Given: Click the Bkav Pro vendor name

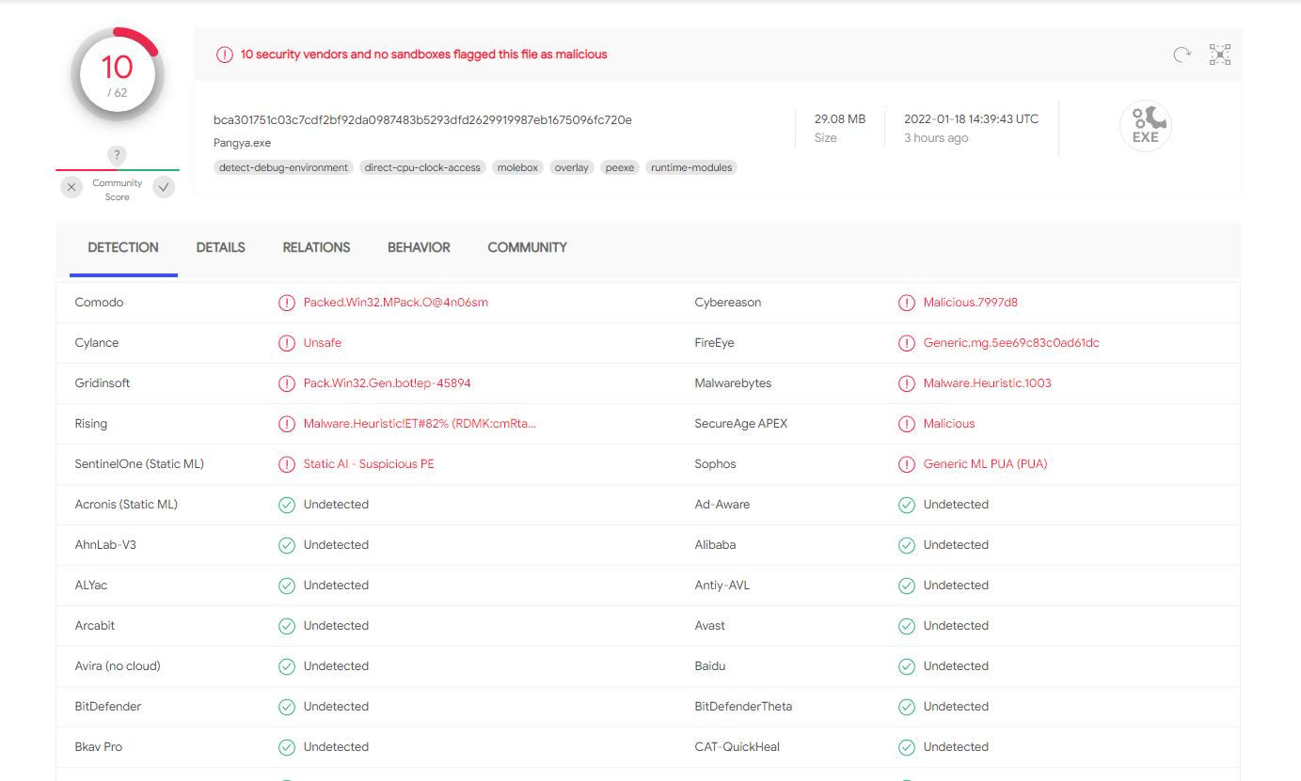Looking at the screenshot, I should [x=99, y=747].
